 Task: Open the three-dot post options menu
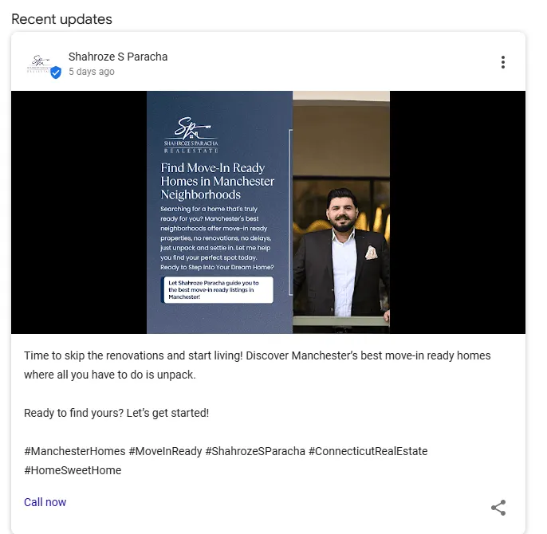502,62
